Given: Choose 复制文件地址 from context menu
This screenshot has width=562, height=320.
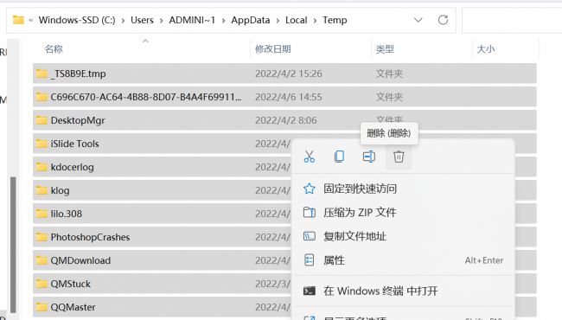Looking at the screenshot, I should click(403, 236).
